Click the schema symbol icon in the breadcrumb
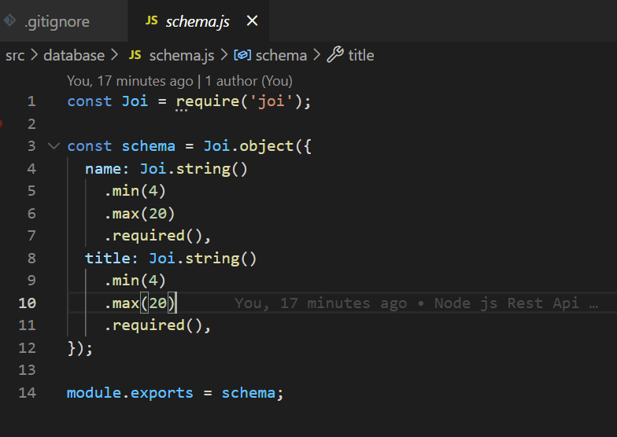Viewport: 617px width, 437px height. 242,55
